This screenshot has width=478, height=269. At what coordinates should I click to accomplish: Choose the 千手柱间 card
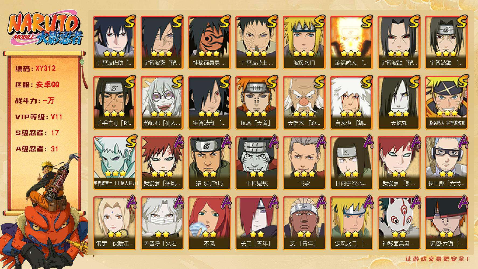pyautogui.click(x=114, y=102)
